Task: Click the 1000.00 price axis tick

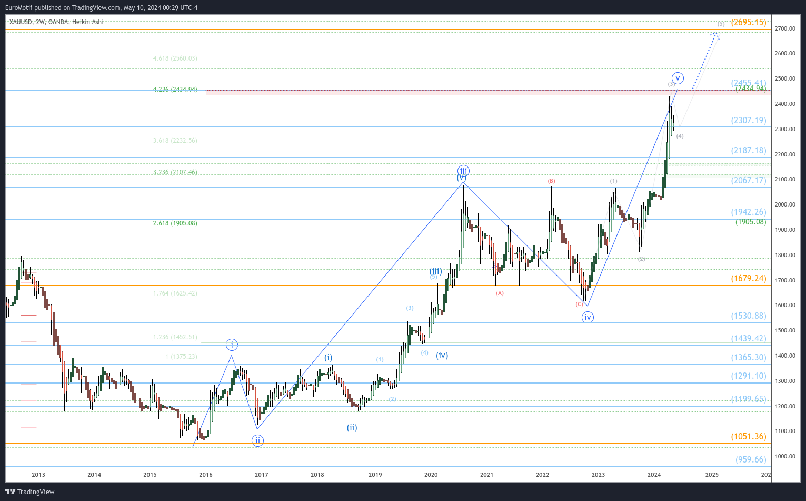Action: click(x=785, y=457)
